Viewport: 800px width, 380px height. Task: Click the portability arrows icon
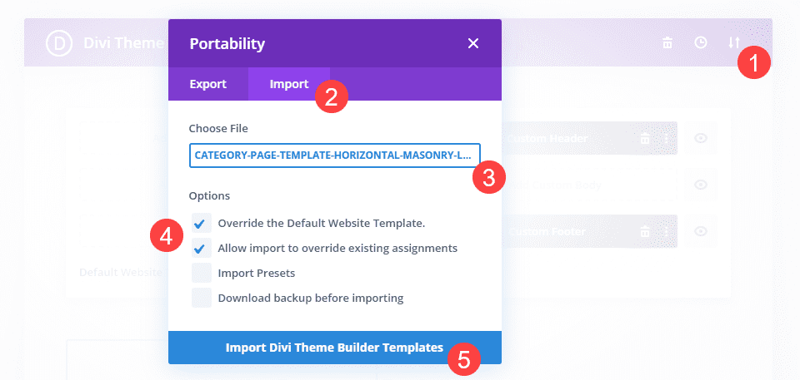click(733, 42)
